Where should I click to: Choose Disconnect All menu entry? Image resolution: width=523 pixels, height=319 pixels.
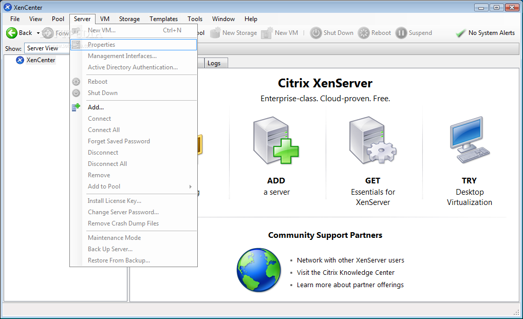point(134,164)
